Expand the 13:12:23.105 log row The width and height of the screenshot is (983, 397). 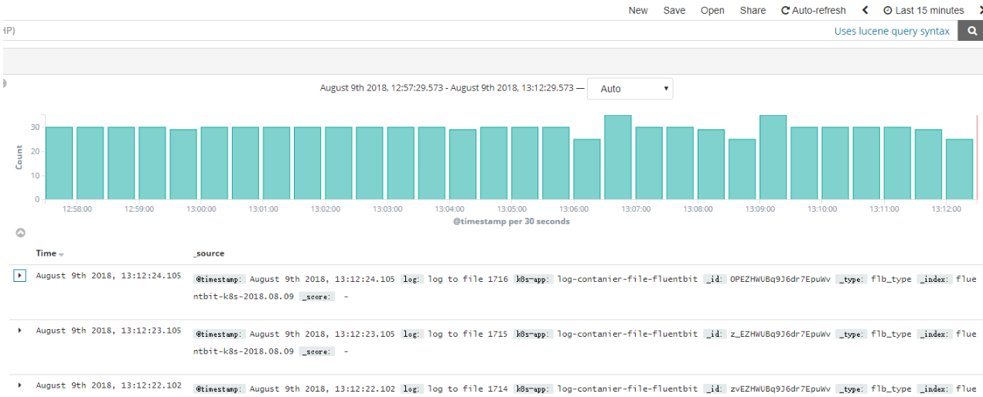click(x=20, y=331)
